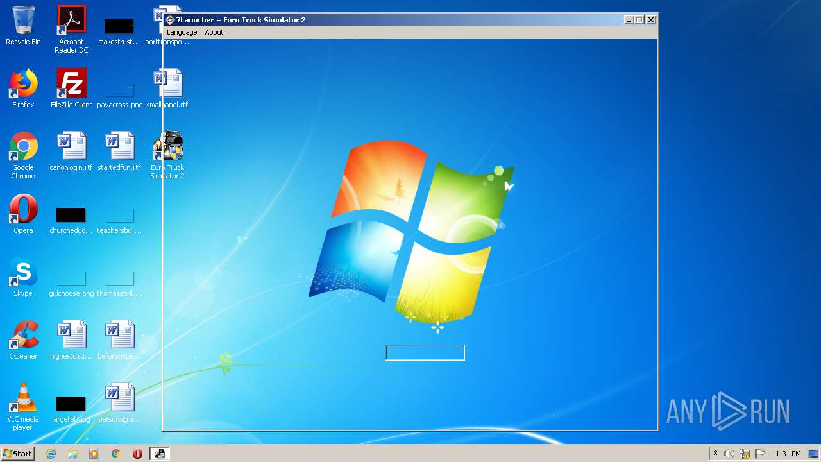Select startedfun.rtf document icon

[x=119, y=151]
